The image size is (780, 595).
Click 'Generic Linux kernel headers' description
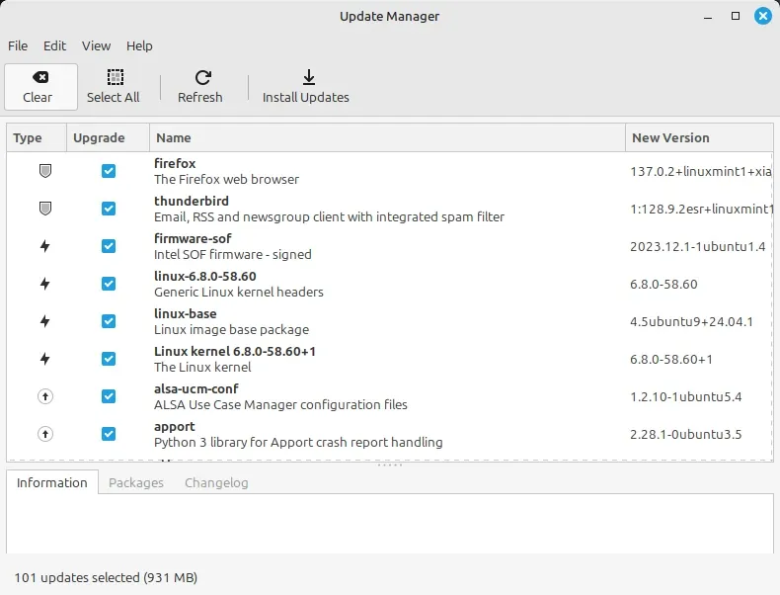pyautogui.click(x=239, y=293)
